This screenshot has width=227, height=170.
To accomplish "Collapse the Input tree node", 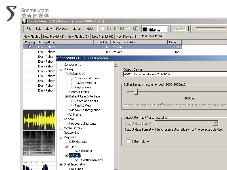I will point(66,146).
